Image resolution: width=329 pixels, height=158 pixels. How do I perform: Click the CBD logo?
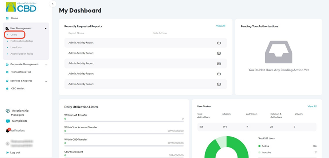pos(21,7)
